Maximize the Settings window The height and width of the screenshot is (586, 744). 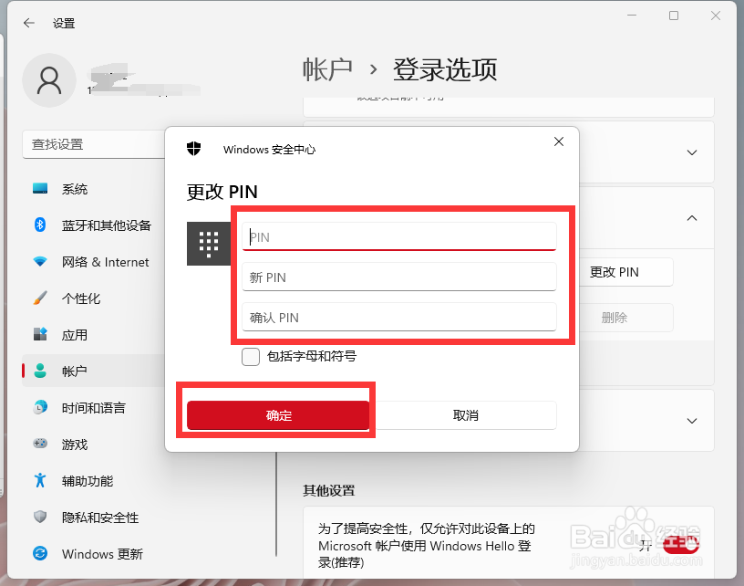(674, 16)
